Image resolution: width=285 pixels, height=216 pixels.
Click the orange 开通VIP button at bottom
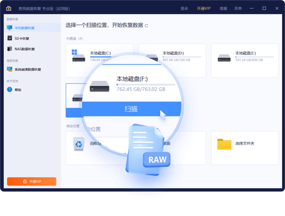(x=32, y=181)
